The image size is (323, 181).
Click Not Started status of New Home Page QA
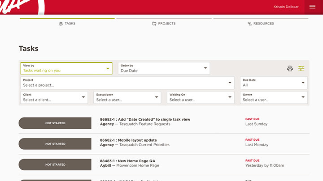pyautogui.click(x=55, y=164)
